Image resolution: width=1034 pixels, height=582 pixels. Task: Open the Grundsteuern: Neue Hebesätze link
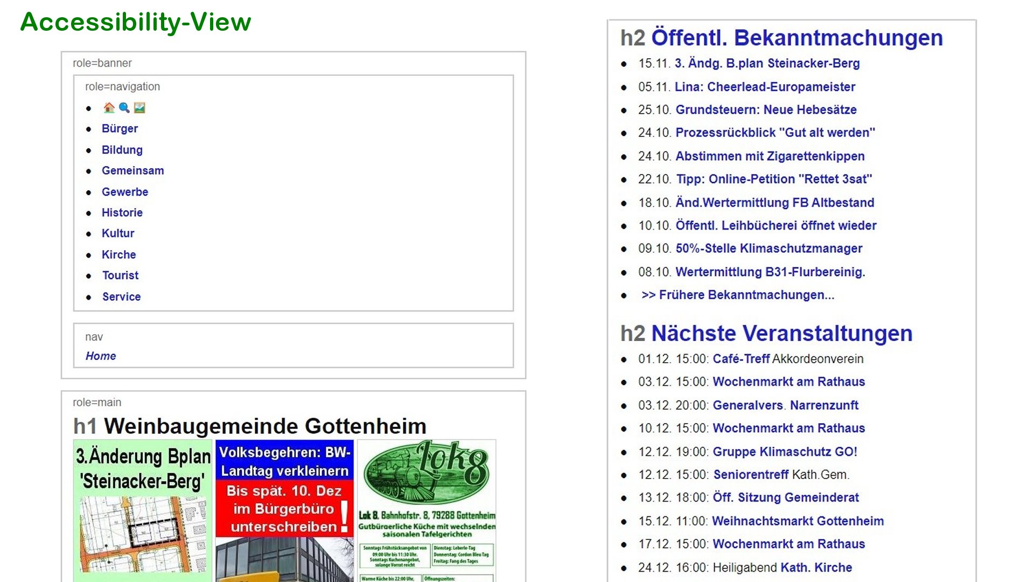point(766,110)
